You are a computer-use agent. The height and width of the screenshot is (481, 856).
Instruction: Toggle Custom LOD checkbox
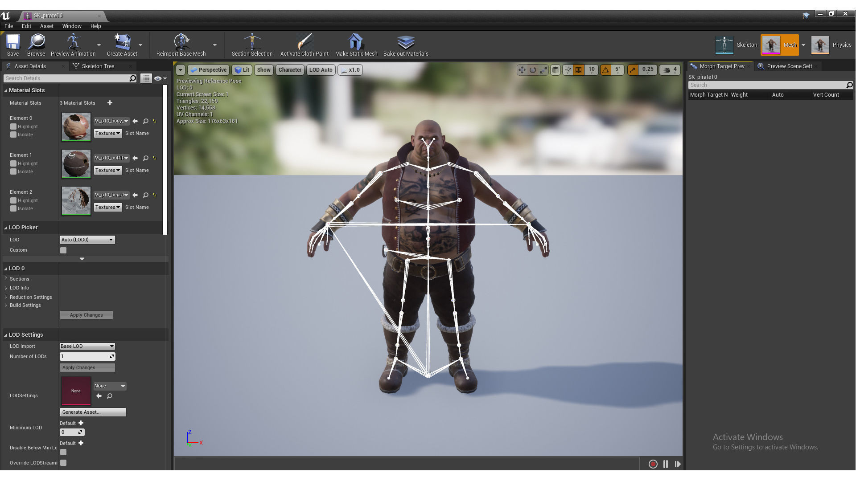point(63,250)
